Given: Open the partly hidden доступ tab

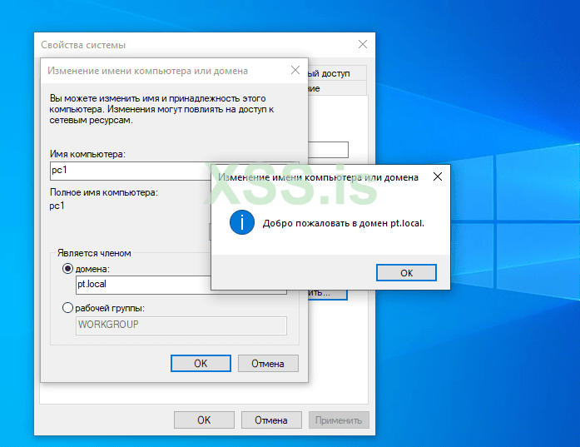Looking at the screenshot, I should click(337, 73).
